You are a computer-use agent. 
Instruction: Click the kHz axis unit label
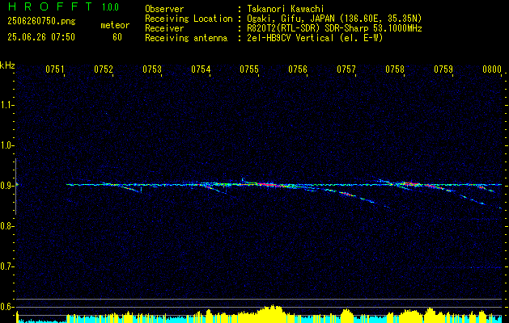coord(7,65)
